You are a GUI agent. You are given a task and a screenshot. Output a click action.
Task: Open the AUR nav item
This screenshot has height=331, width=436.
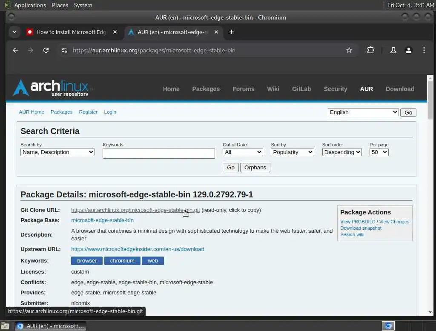(x=367, y=89)
